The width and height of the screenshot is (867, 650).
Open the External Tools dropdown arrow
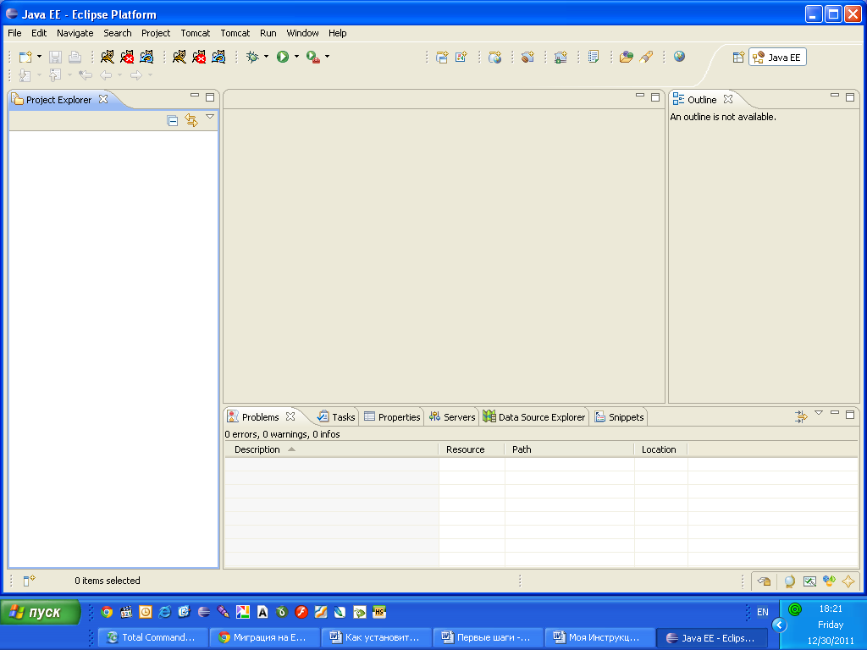pyautogui.click(x=327, y=57)
